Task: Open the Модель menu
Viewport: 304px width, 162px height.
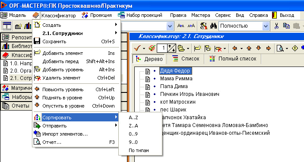Action: [x=13, y=15]
